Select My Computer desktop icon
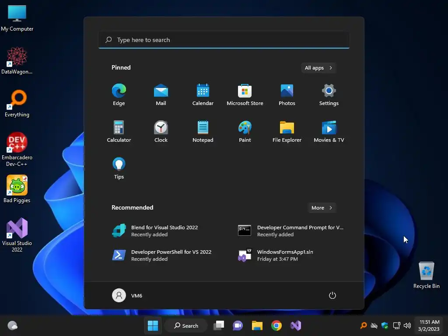448x336 pixels. pos(17,18)
